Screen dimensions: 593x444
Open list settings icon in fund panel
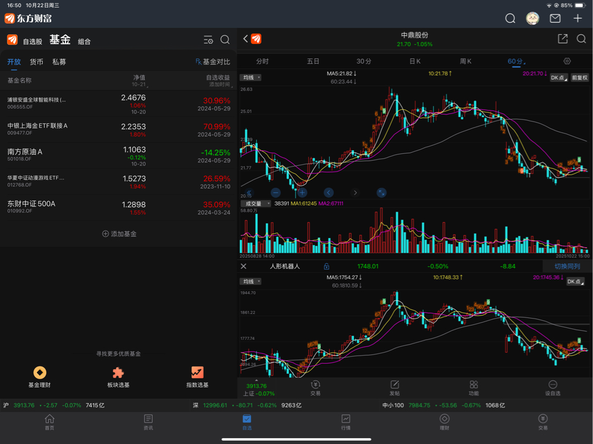208,40
